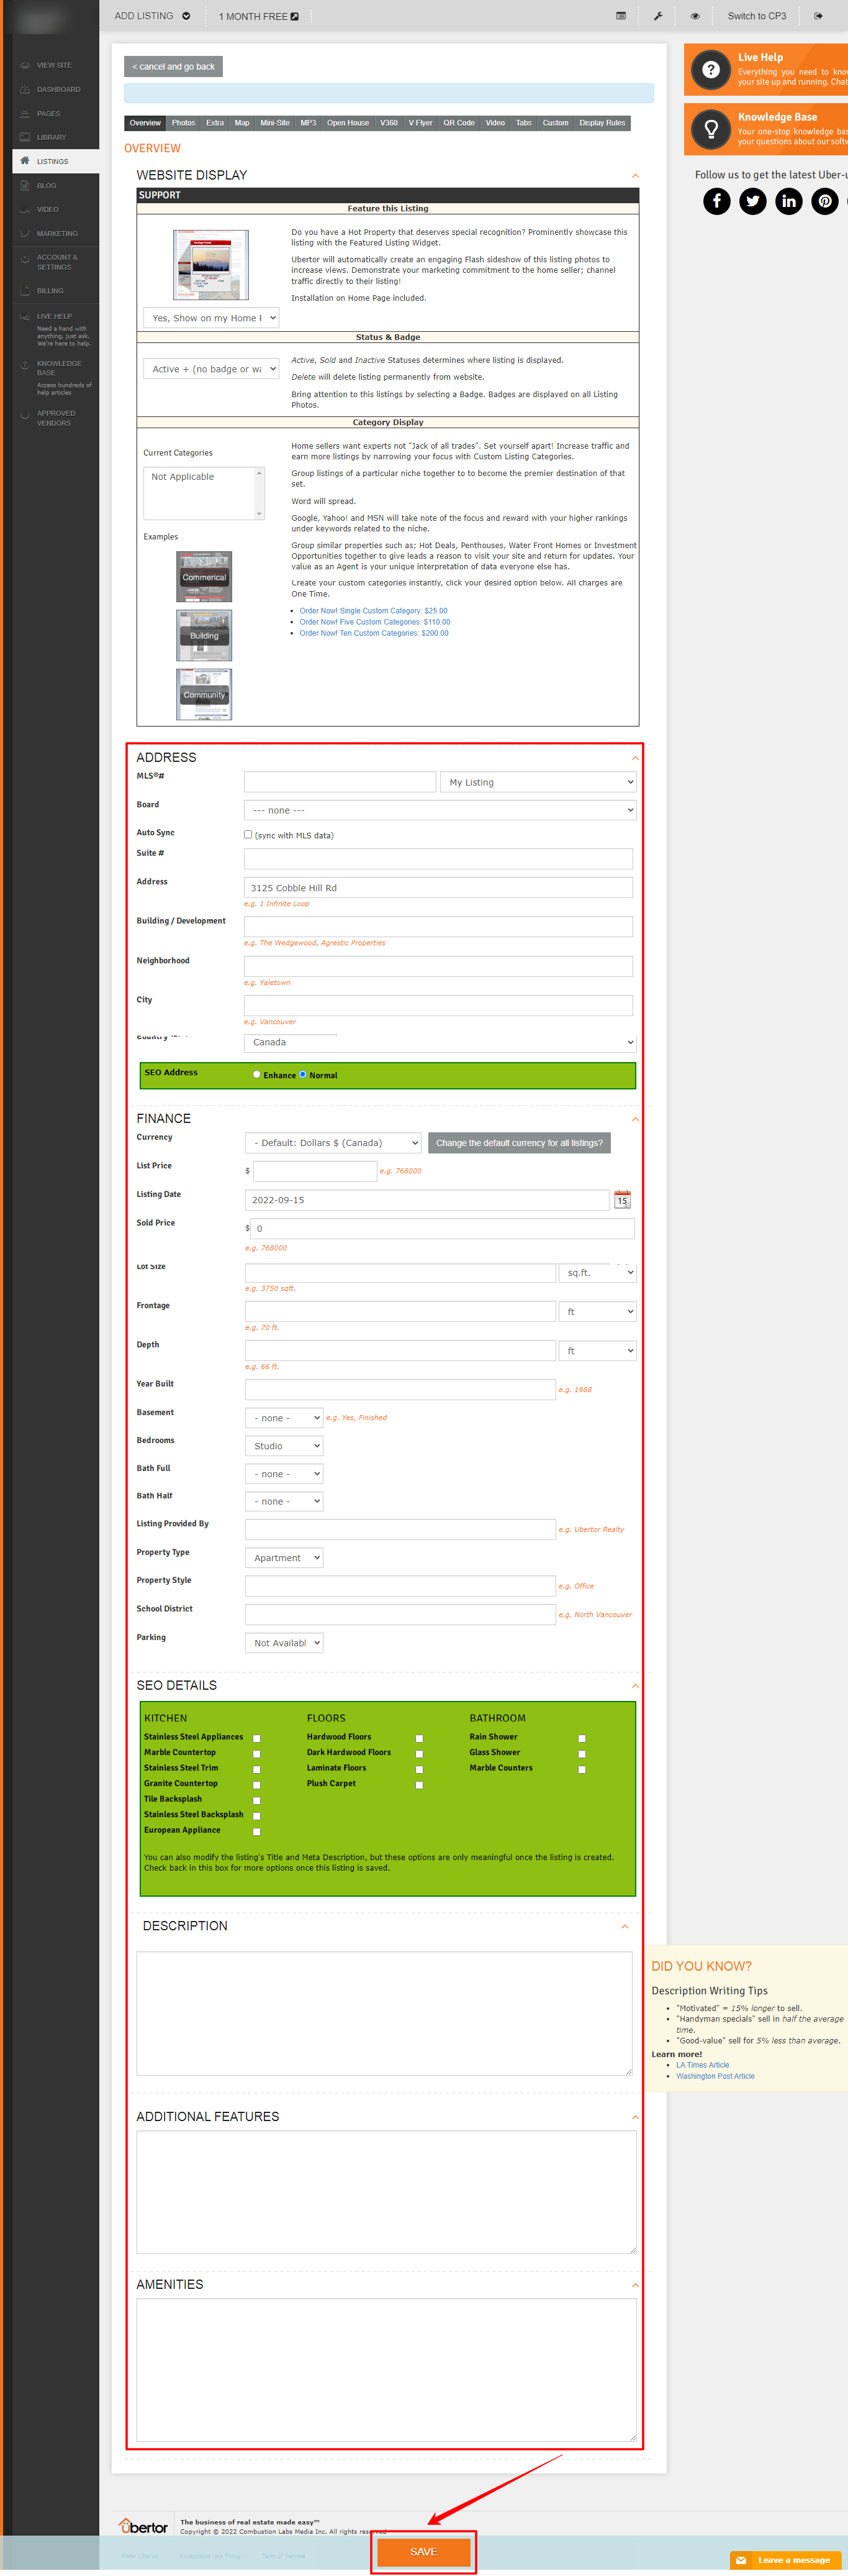Screen dimensions: 848x2576
Task: Tick the Rain Shower checkbox
Action: tap(582, 1738)
